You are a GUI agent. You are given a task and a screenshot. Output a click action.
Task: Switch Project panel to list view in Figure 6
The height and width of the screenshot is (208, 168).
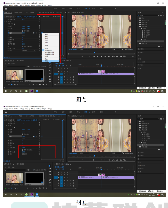pos(9,188)
